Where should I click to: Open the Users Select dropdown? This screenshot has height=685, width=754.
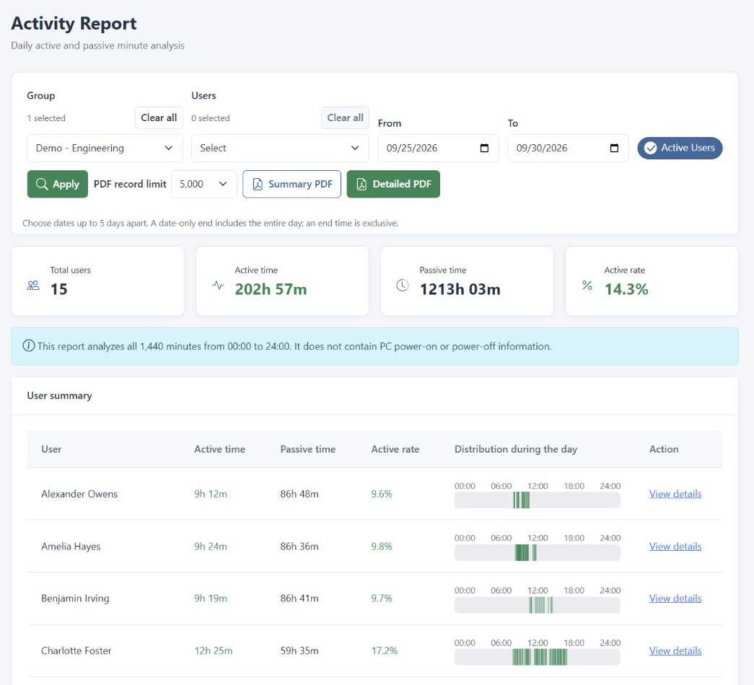pyautogui.click(x=280, y=148)
